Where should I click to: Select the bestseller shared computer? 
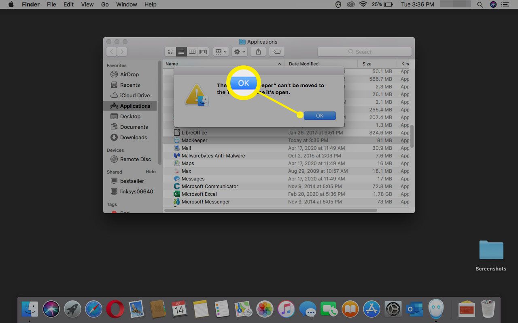(x=132, y=181)
